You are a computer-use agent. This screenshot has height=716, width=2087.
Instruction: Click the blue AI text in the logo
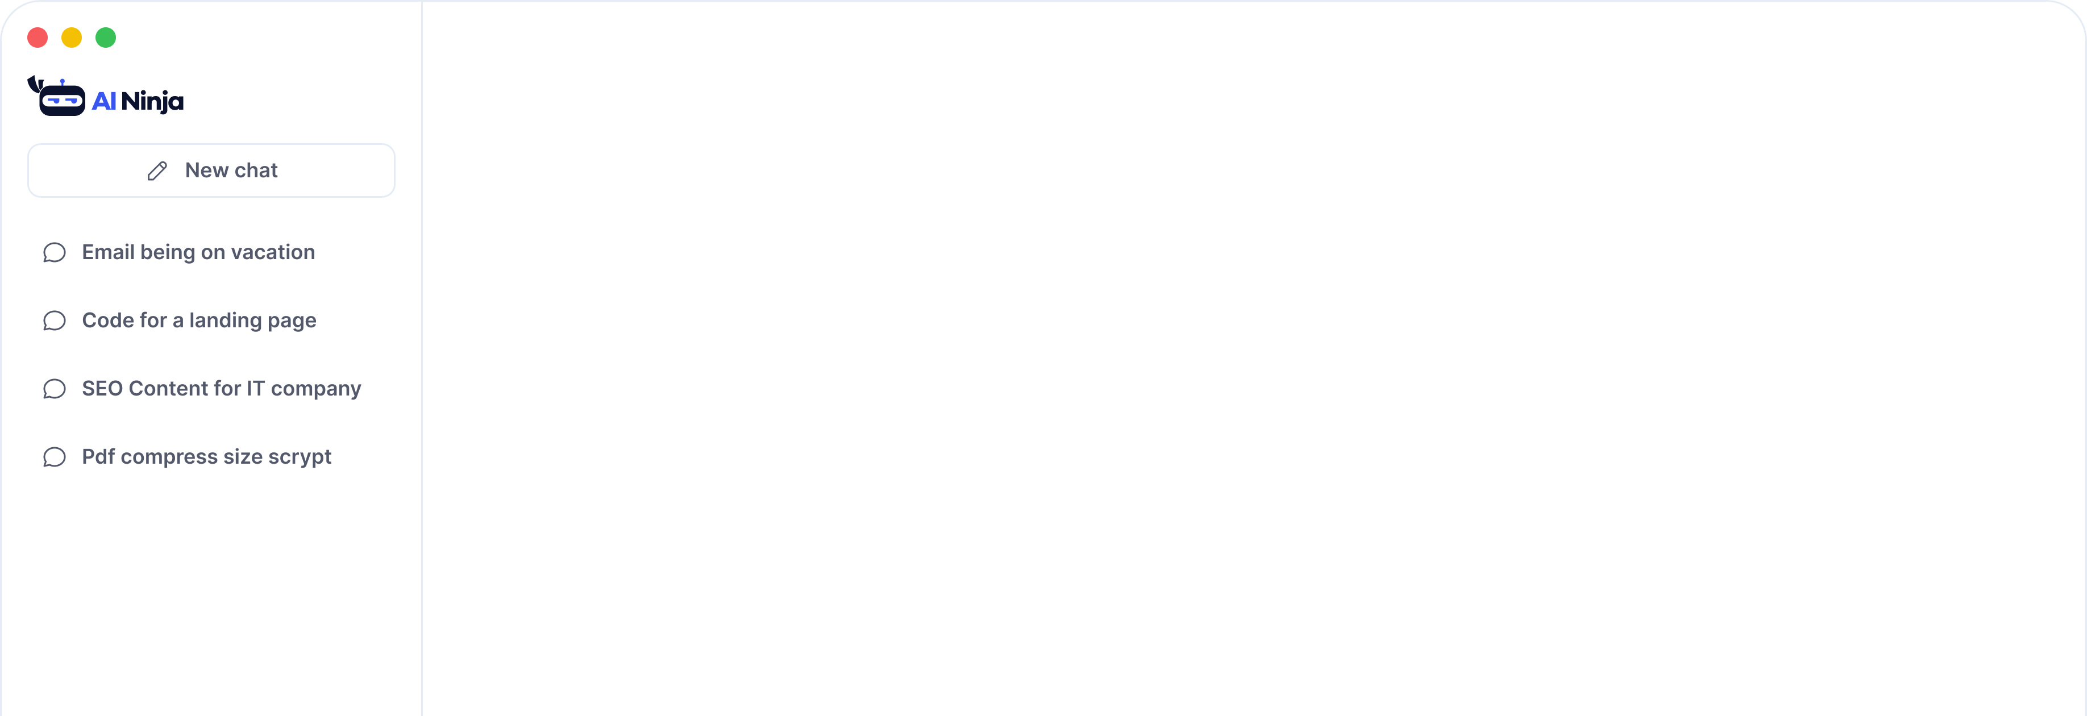pyautogui.click(x=103, y=101)
